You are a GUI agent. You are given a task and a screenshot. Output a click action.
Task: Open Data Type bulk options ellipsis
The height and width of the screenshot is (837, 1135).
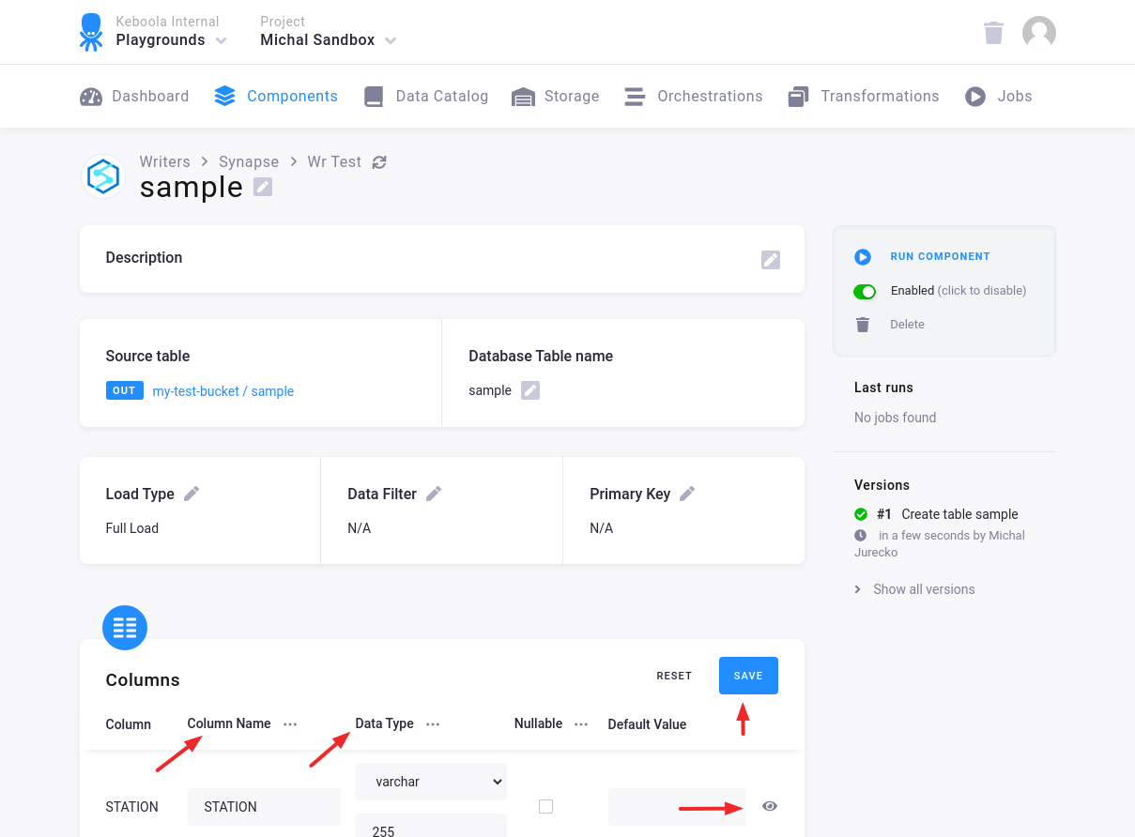point(433,724)
